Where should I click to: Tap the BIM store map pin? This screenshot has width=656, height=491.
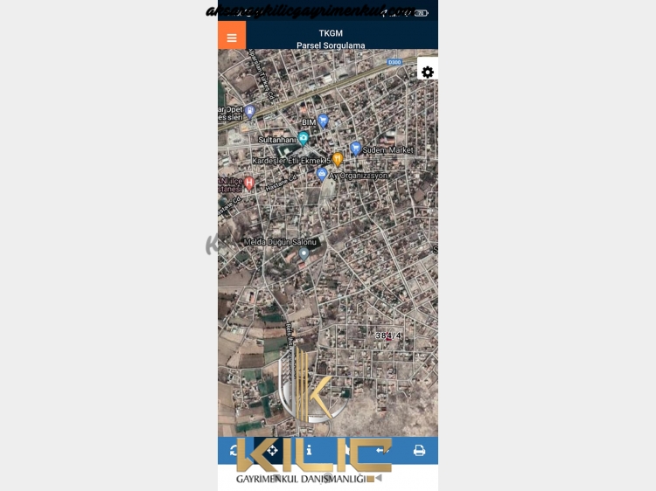tap(323, 121)
